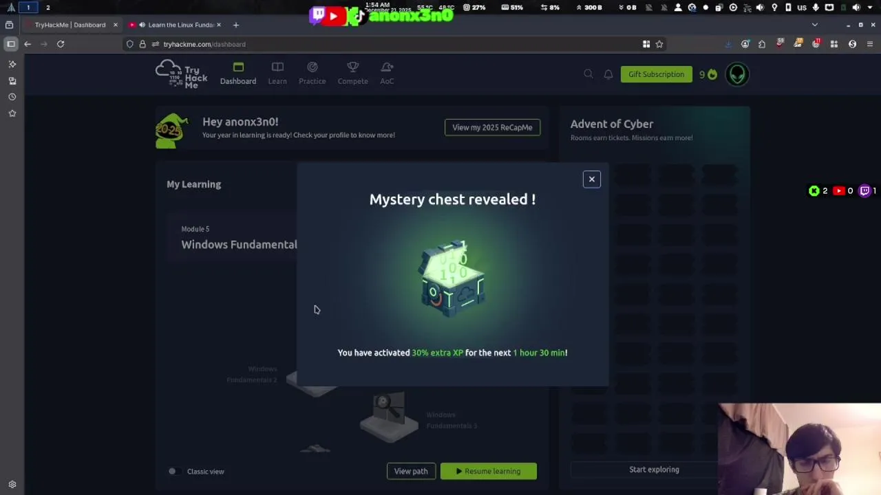Toggle the browser sidebar button
The height and width of the screenshot is (495, 881).
click(10, 44)
